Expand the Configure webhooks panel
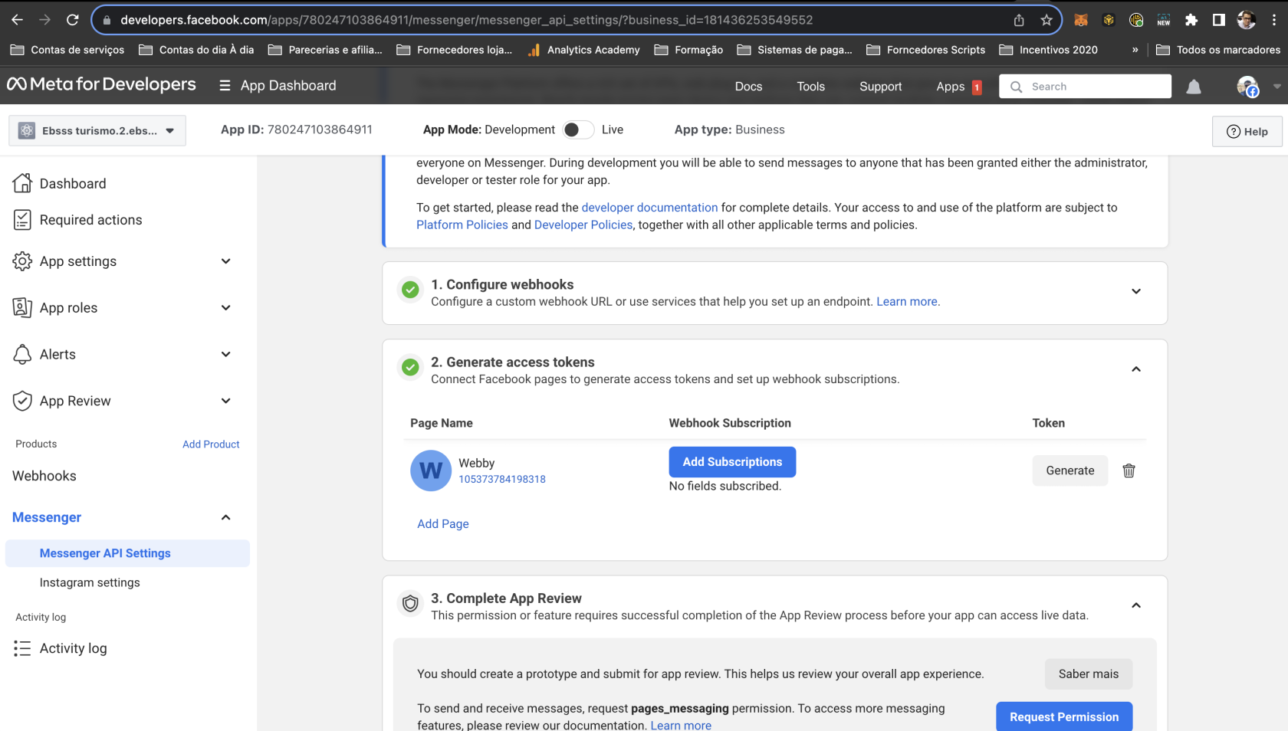1288x731 pixels. (x=1136, y=291)
